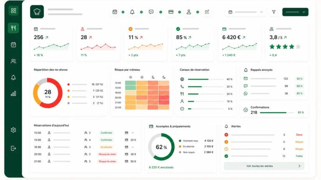Click the 20:00 row label in heatmap
Screen dimensions: 321x180
coord(118,98)
